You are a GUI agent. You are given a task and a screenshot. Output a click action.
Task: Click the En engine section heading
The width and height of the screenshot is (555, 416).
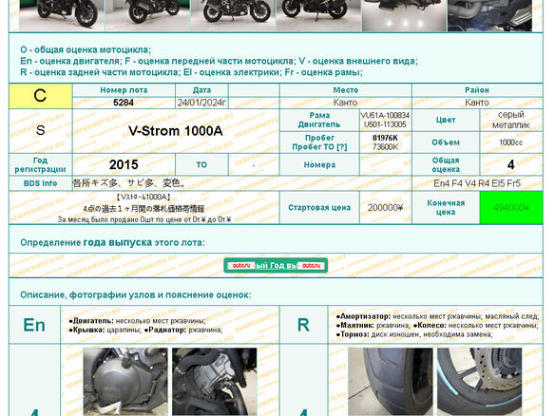[x=34, y=325]
